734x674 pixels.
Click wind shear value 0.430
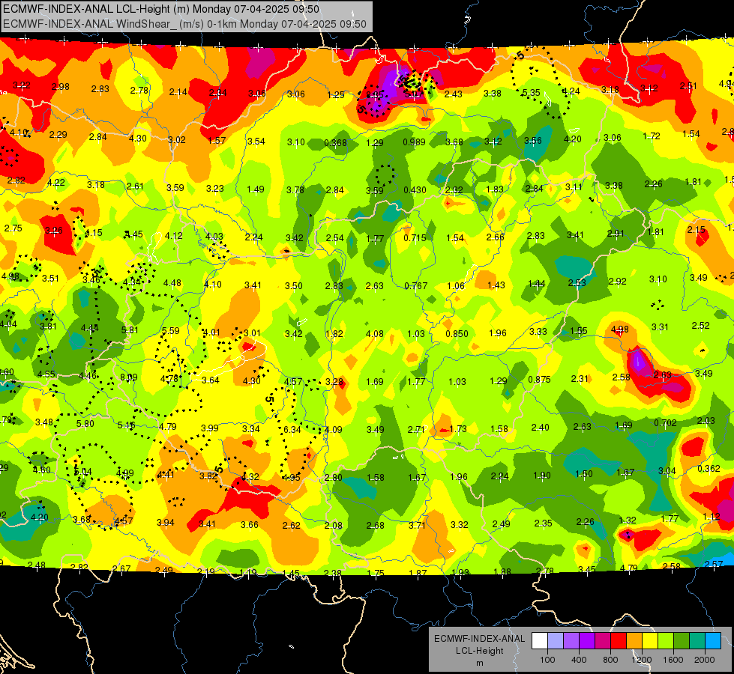click(415, 190)
